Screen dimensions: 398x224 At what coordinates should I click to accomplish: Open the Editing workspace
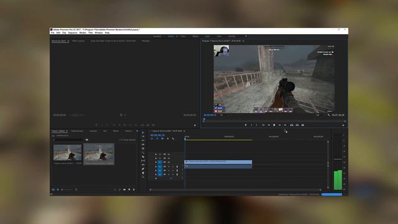(171, 36)
